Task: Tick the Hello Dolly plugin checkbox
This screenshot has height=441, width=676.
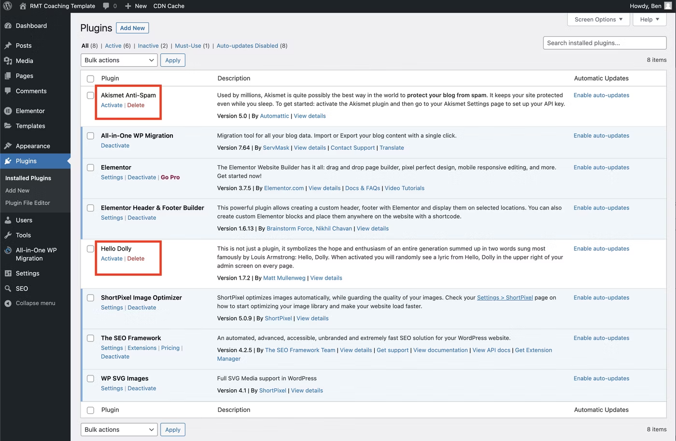Action: (x=90, y=249)
